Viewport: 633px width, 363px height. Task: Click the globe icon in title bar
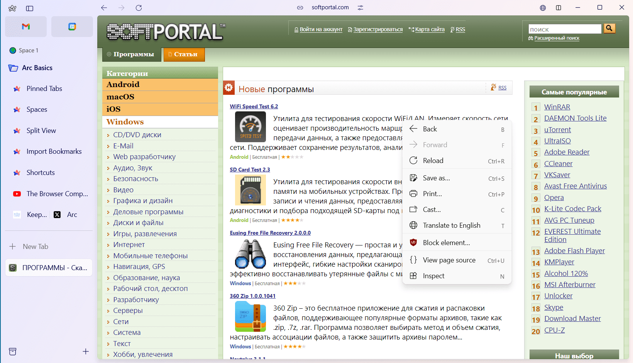pos(543,8)
